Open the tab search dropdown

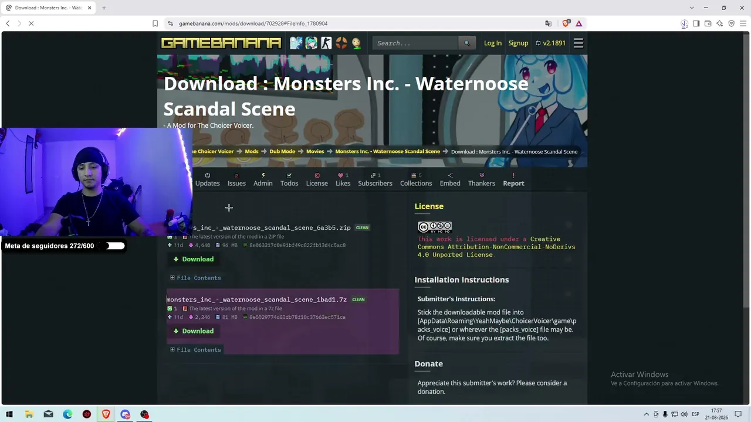click(x=692, y=8)
